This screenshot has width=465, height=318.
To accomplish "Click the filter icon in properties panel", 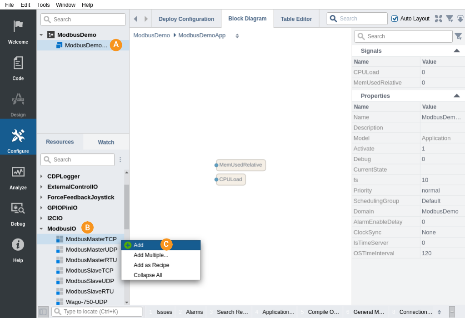I will (x=458, y=36).
